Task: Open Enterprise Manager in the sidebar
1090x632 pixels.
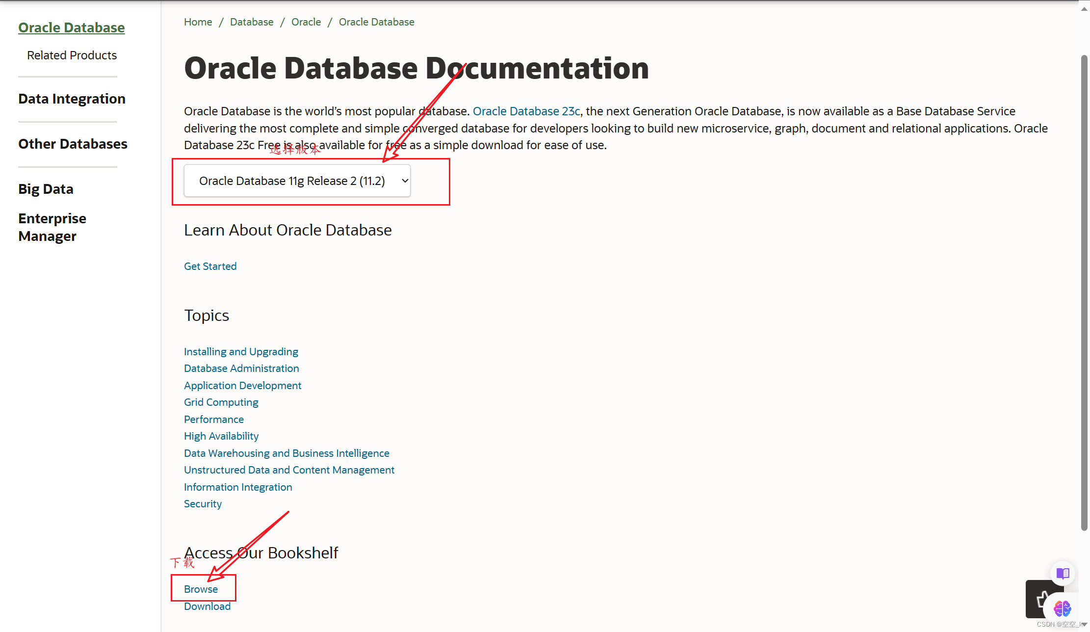Action: 52,227
